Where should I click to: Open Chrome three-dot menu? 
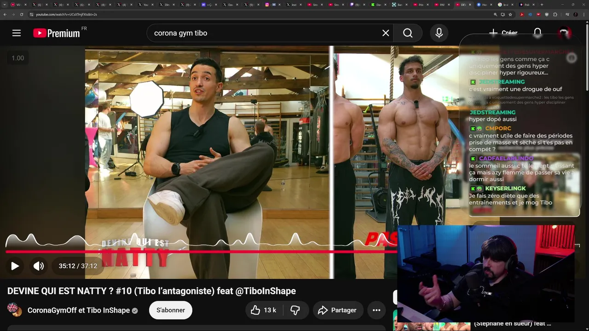583,14
